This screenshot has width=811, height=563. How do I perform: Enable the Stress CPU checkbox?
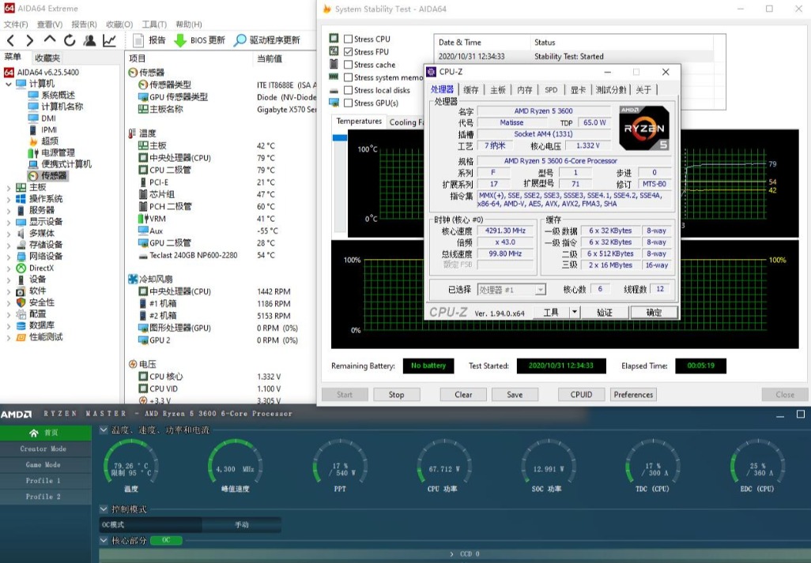point(349,39)
